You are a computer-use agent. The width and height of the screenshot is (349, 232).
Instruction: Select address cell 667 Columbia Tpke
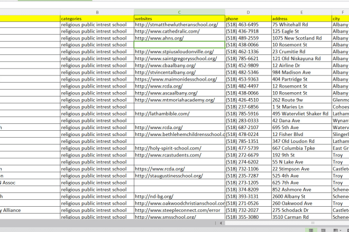pyautogui.click(x=301, y=148)
